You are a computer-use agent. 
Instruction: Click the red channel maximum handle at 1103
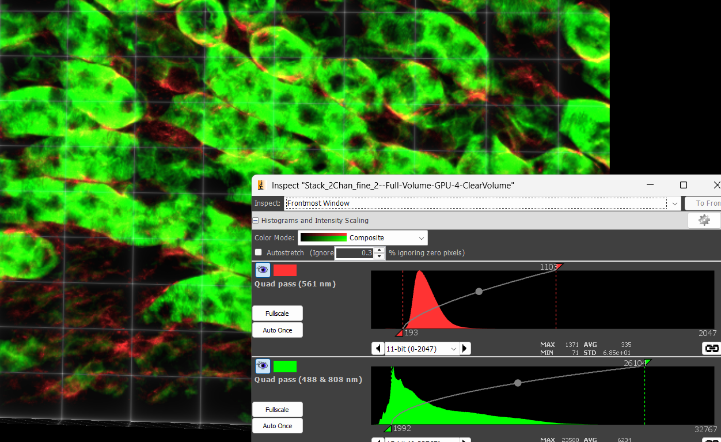(x=559, y=266)
